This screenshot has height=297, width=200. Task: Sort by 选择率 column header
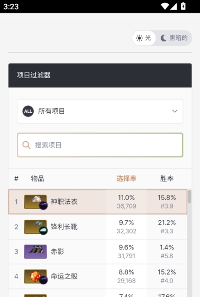[x=126, y=179]
